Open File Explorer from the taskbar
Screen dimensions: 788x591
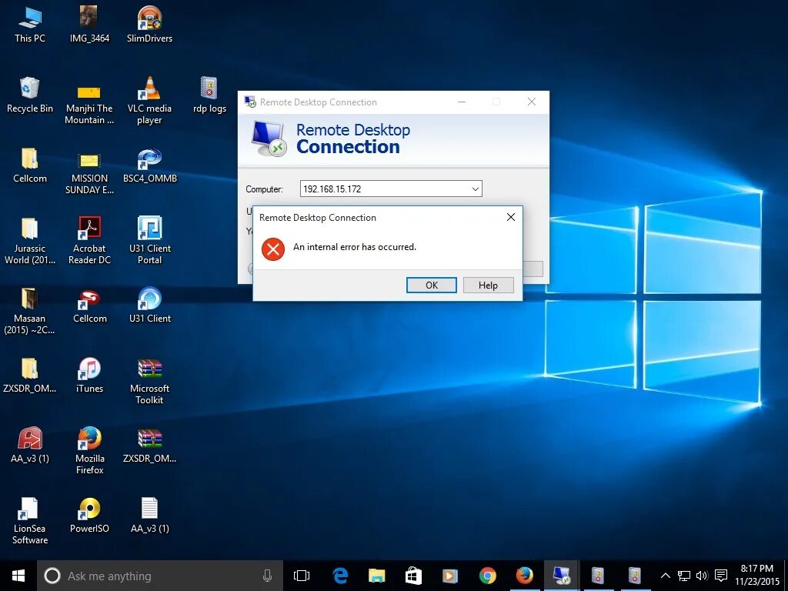pyautogui.click(x=376, y=575)
